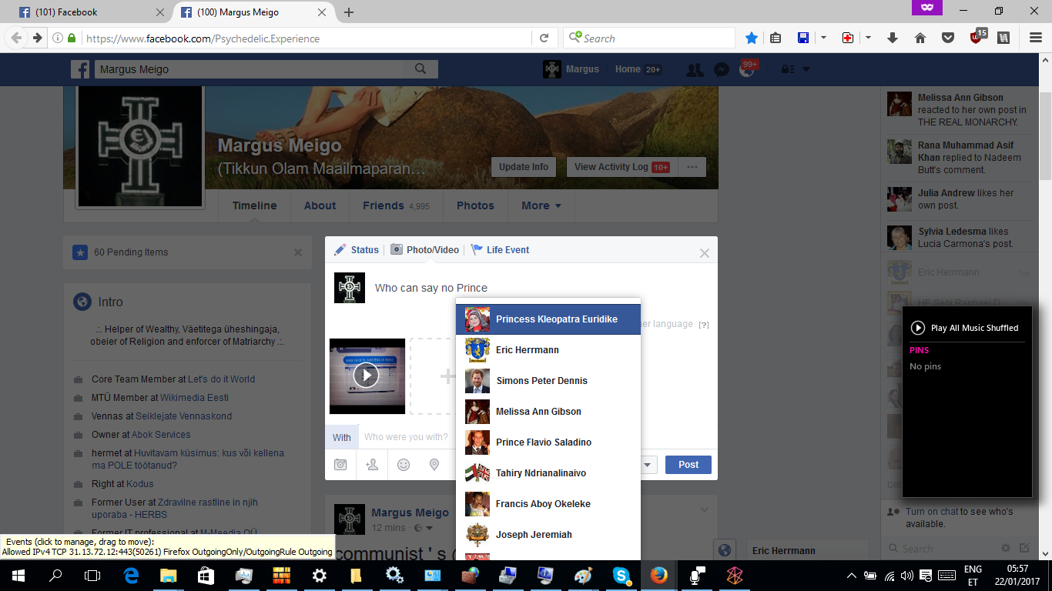This screenshot has height=591, width=1052.
Task: Close the status composer with X
Action: click(704, 253)
